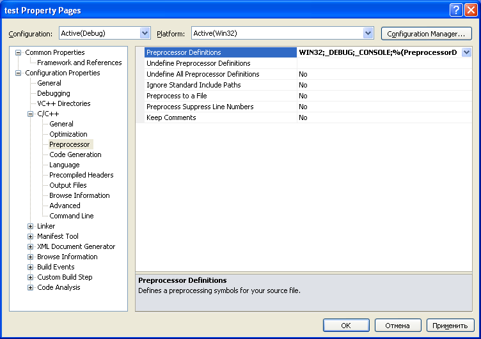
Task: Select the Preprocessor Definitions property row
Action: pos(221,52)
